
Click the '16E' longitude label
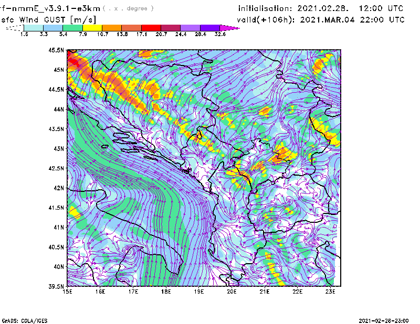click(x=100, y=291)
